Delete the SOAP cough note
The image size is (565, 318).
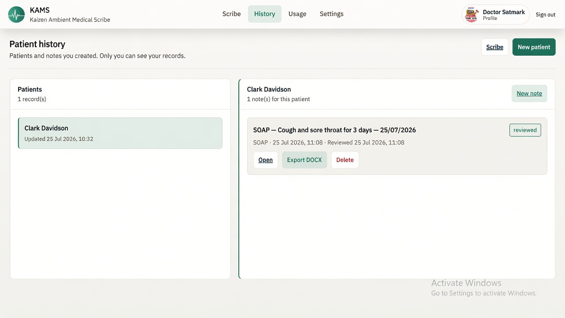[x=345, y=160]
